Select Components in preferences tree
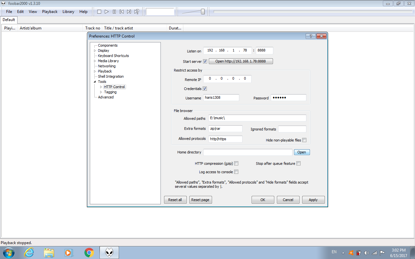This screenshot has width=415, height=259. pos(108,45)
